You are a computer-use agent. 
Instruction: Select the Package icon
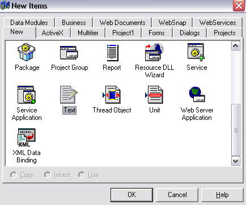tap(27, 52)
